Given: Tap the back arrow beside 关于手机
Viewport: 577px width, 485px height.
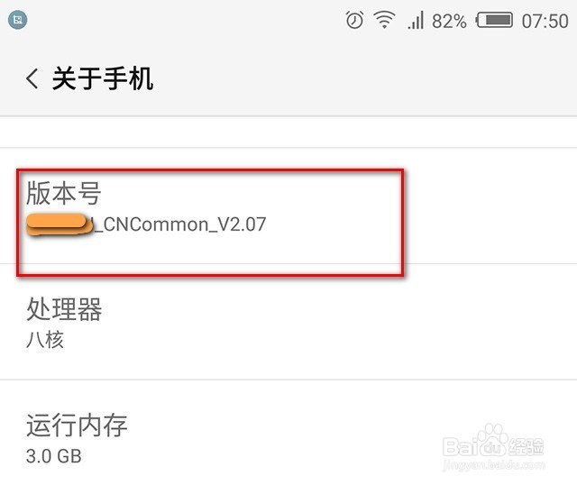Looking at the screenshot, I should coord(32,78).
